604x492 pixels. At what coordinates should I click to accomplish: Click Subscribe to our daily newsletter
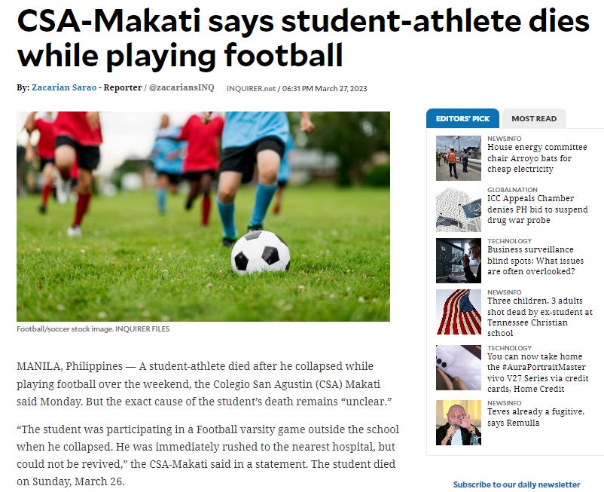click(517, 484)
